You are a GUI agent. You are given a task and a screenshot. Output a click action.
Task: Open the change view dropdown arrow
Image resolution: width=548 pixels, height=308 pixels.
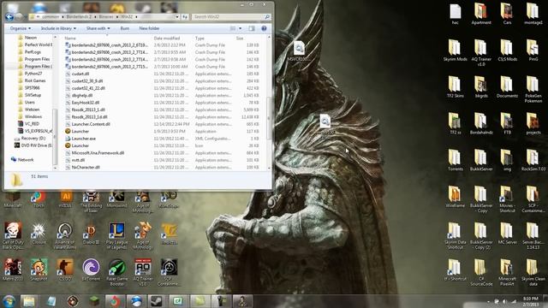coord(240,28)
